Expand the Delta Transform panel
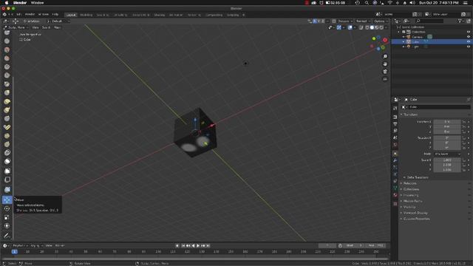 [415, 177]
